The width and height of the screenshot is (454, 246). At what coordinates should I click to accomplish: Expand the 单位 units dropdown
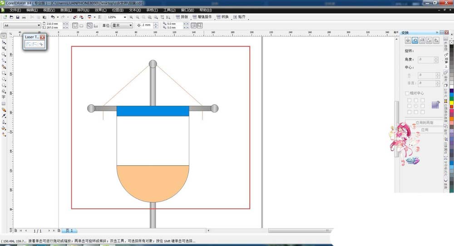pyautogui.click(x=131, y=25)
